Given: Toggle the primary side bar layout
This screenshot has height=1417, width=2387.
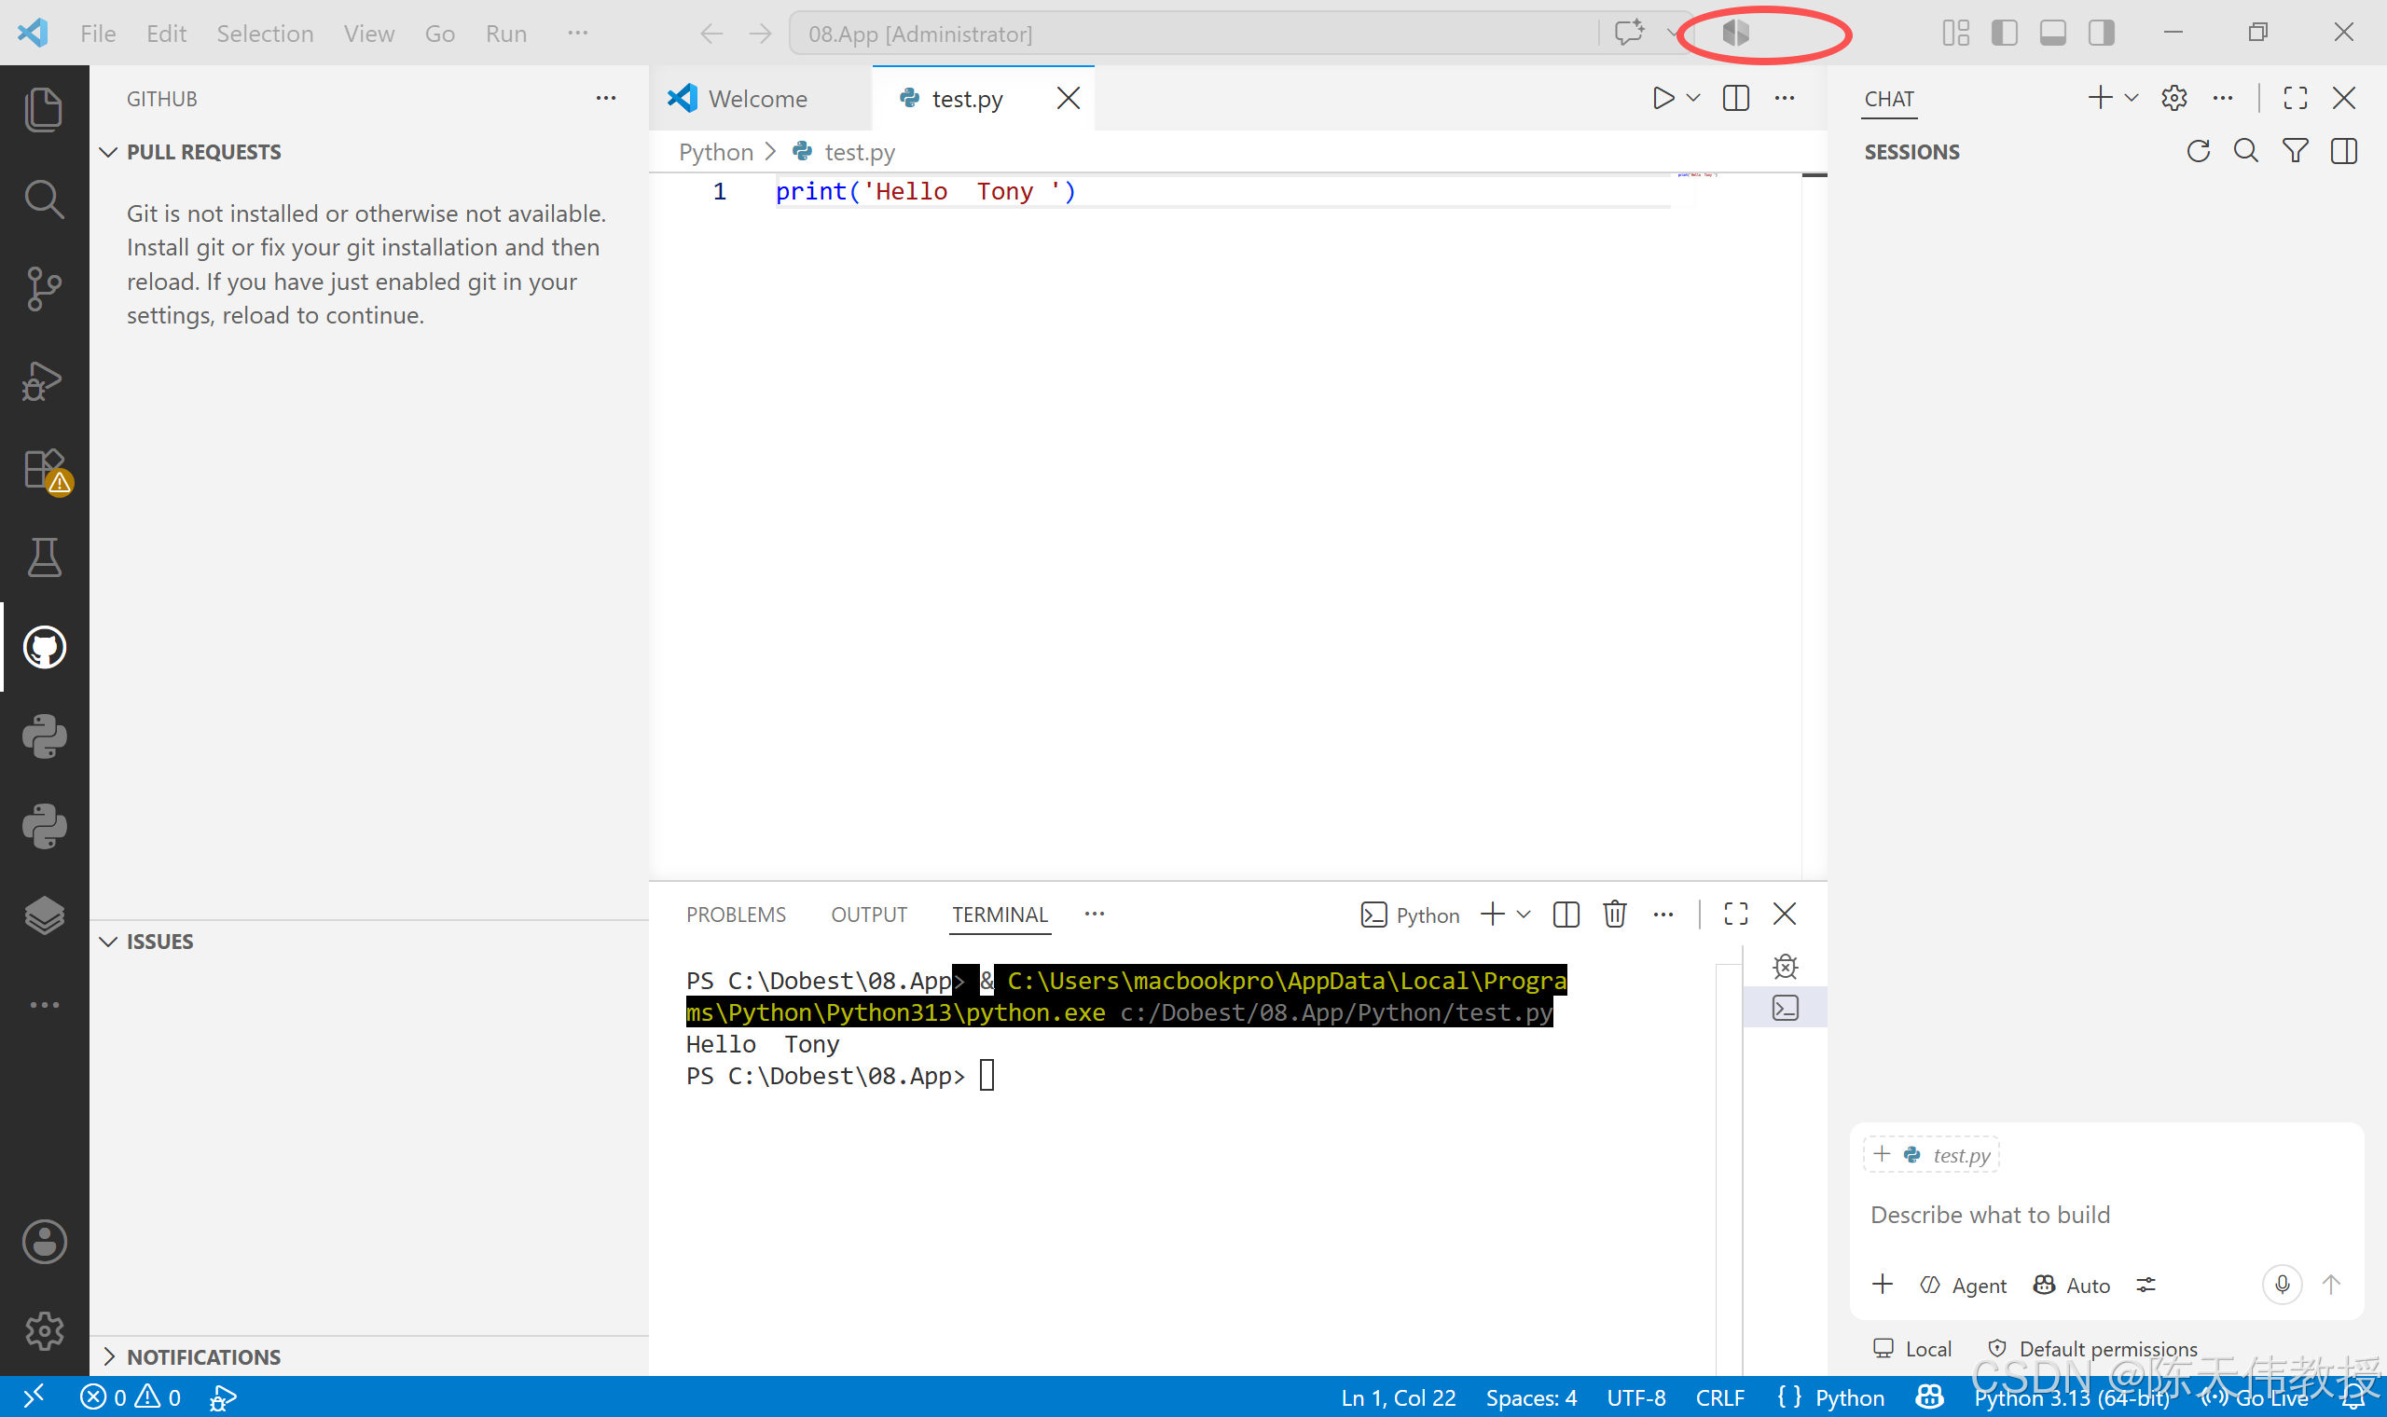Looking at the screenshot, I should point(2004,34).
